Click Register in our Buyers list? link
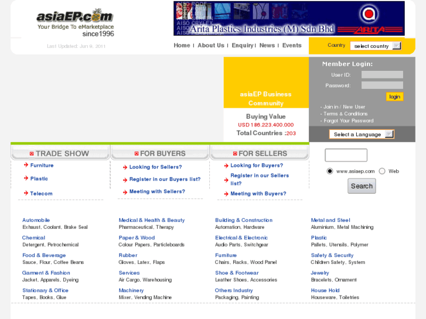 (165, 179)
